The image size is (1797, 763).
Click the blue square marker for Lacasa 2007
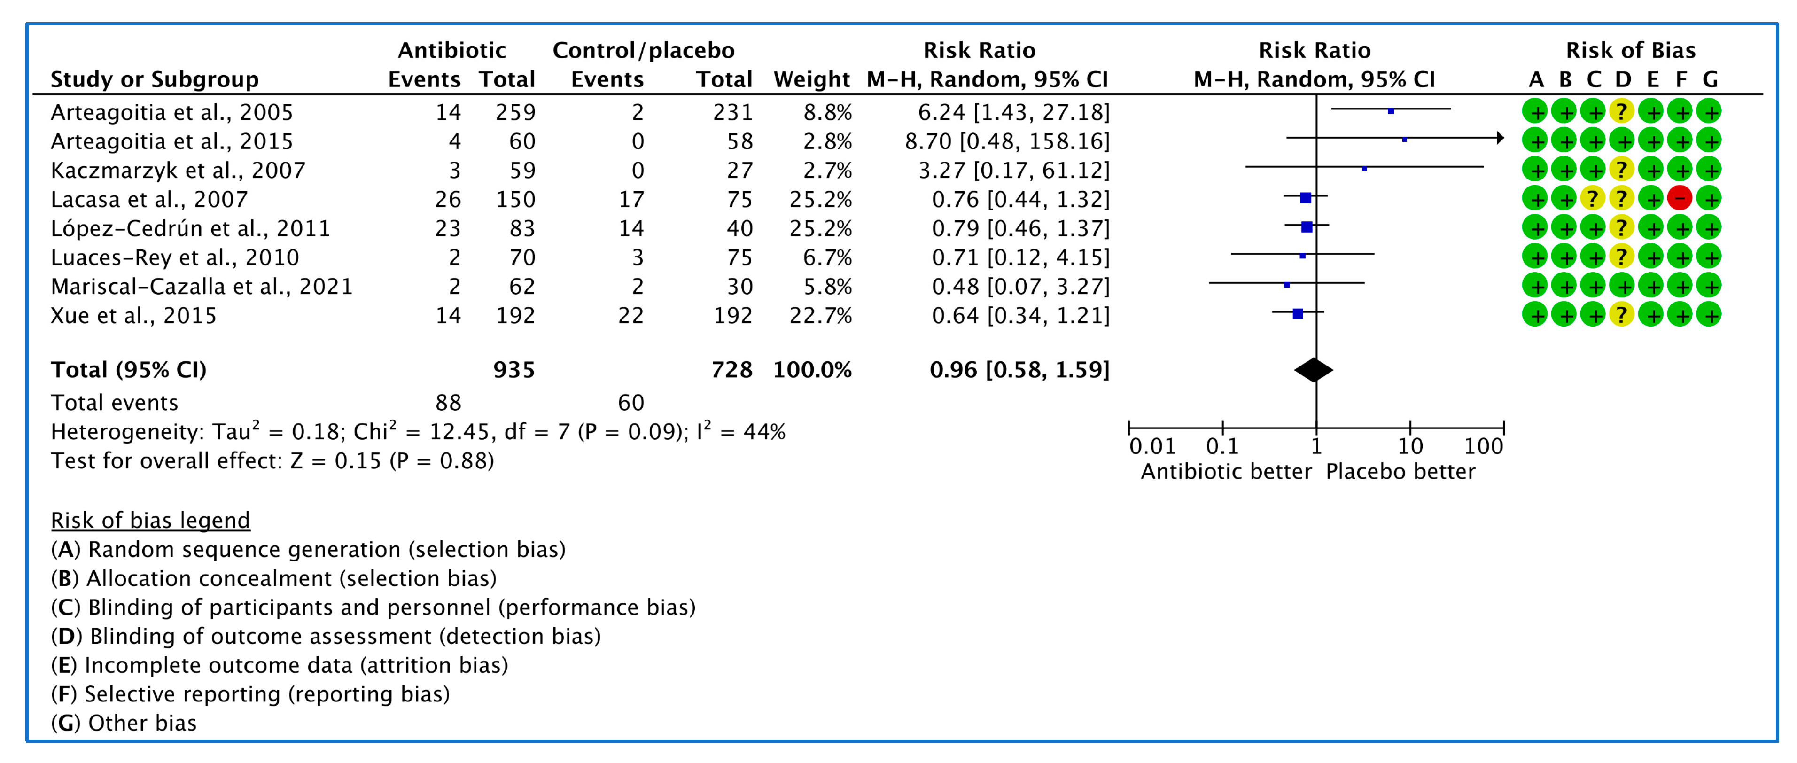(1305, 198)
